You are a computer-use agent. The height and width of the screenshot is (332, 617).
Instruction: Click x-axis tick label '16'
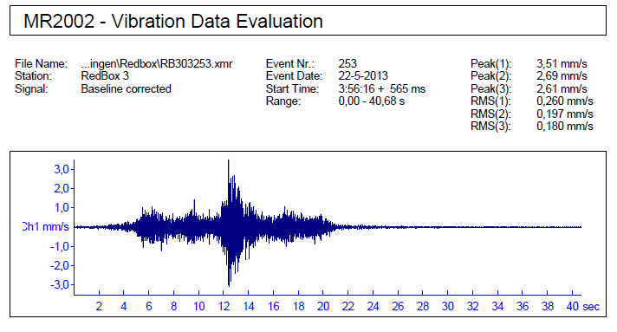274,306
